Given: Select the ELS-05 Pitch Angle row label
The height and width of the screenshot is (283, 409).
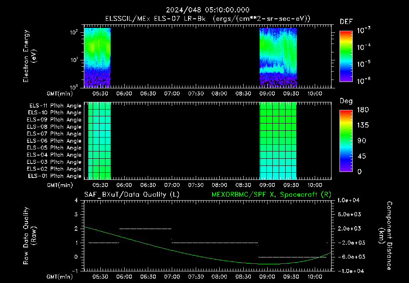Looking at the screenshot, I should (x=54, y=148).
